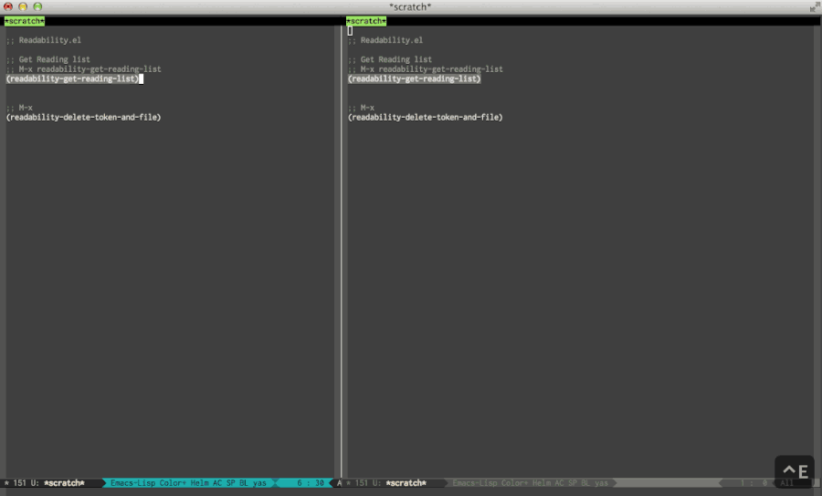Click Color+ indicator in left mode line
822x496 pixels.
173,483
